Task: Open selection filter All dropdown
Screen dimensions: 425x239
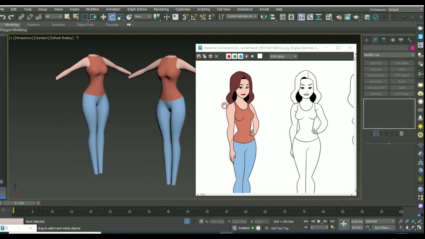Action: [53, 17]
